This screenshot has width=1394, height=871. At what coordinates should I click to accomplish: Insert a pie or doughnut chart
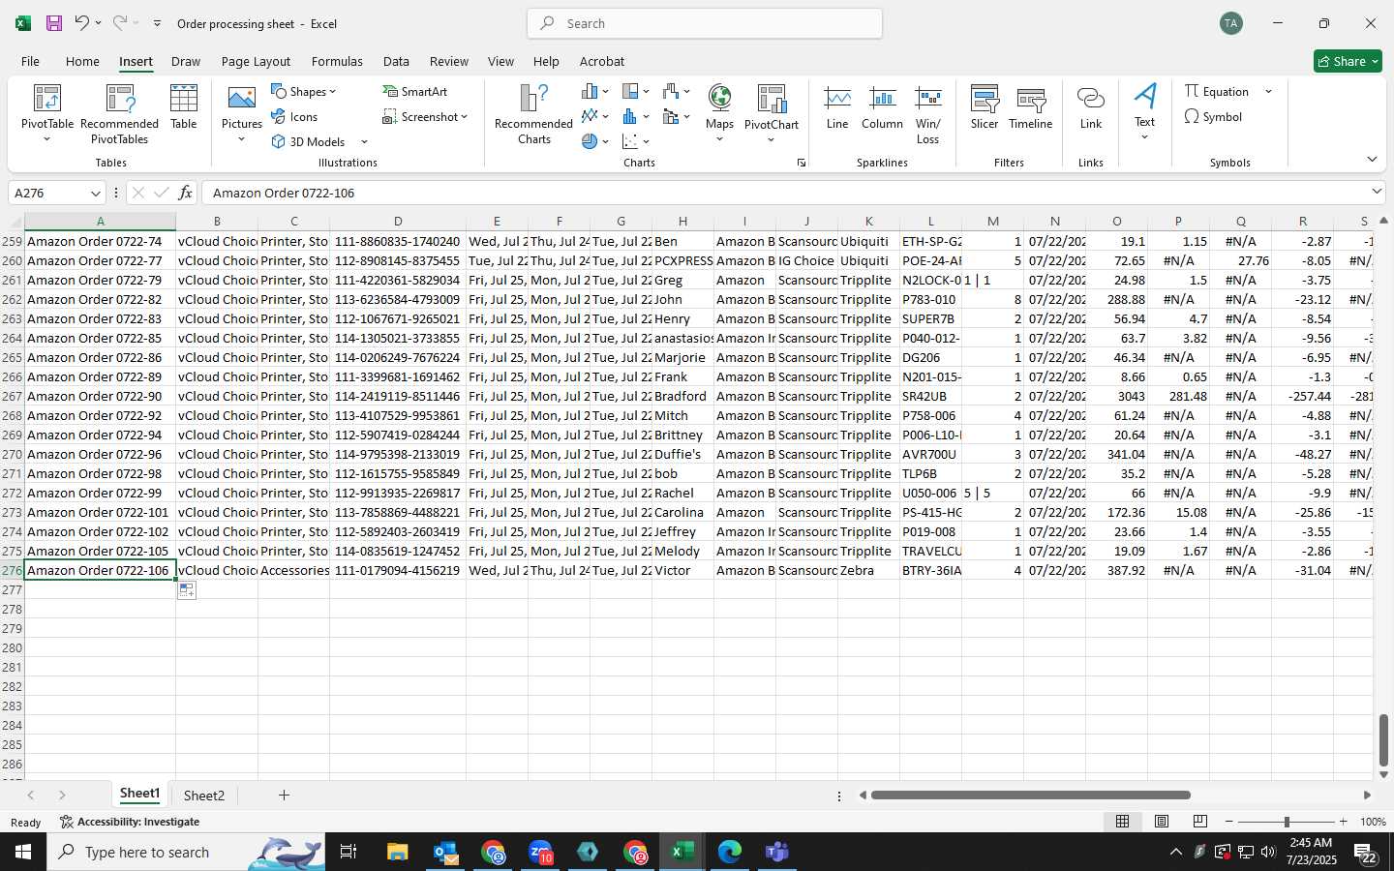coord(594,142)
